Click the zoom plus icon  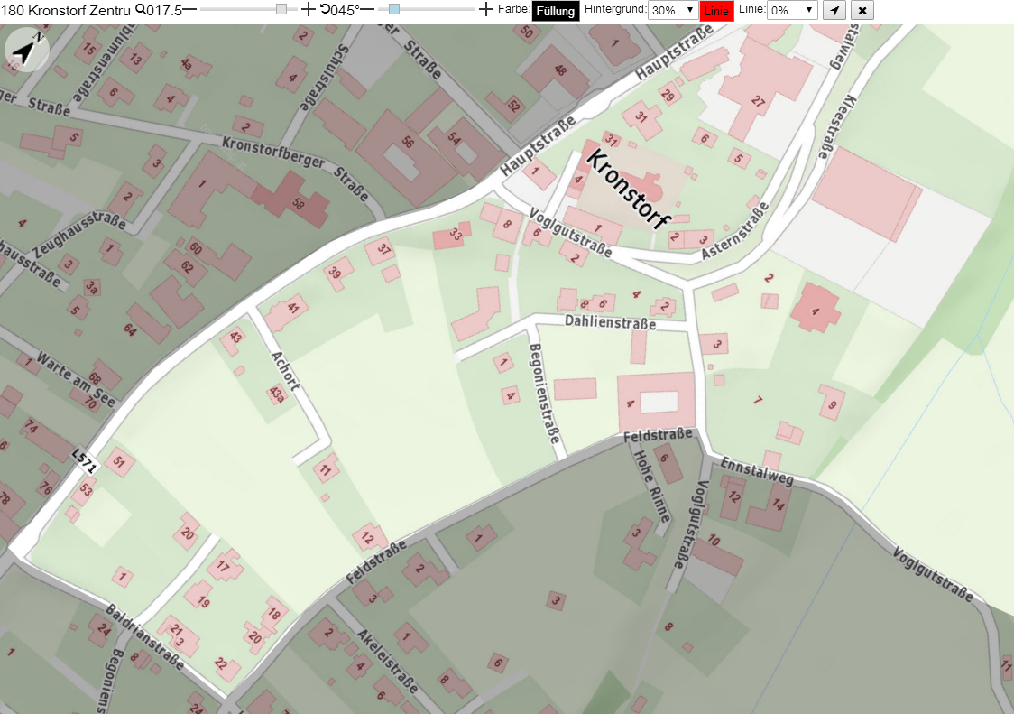(x=309, y=9)
